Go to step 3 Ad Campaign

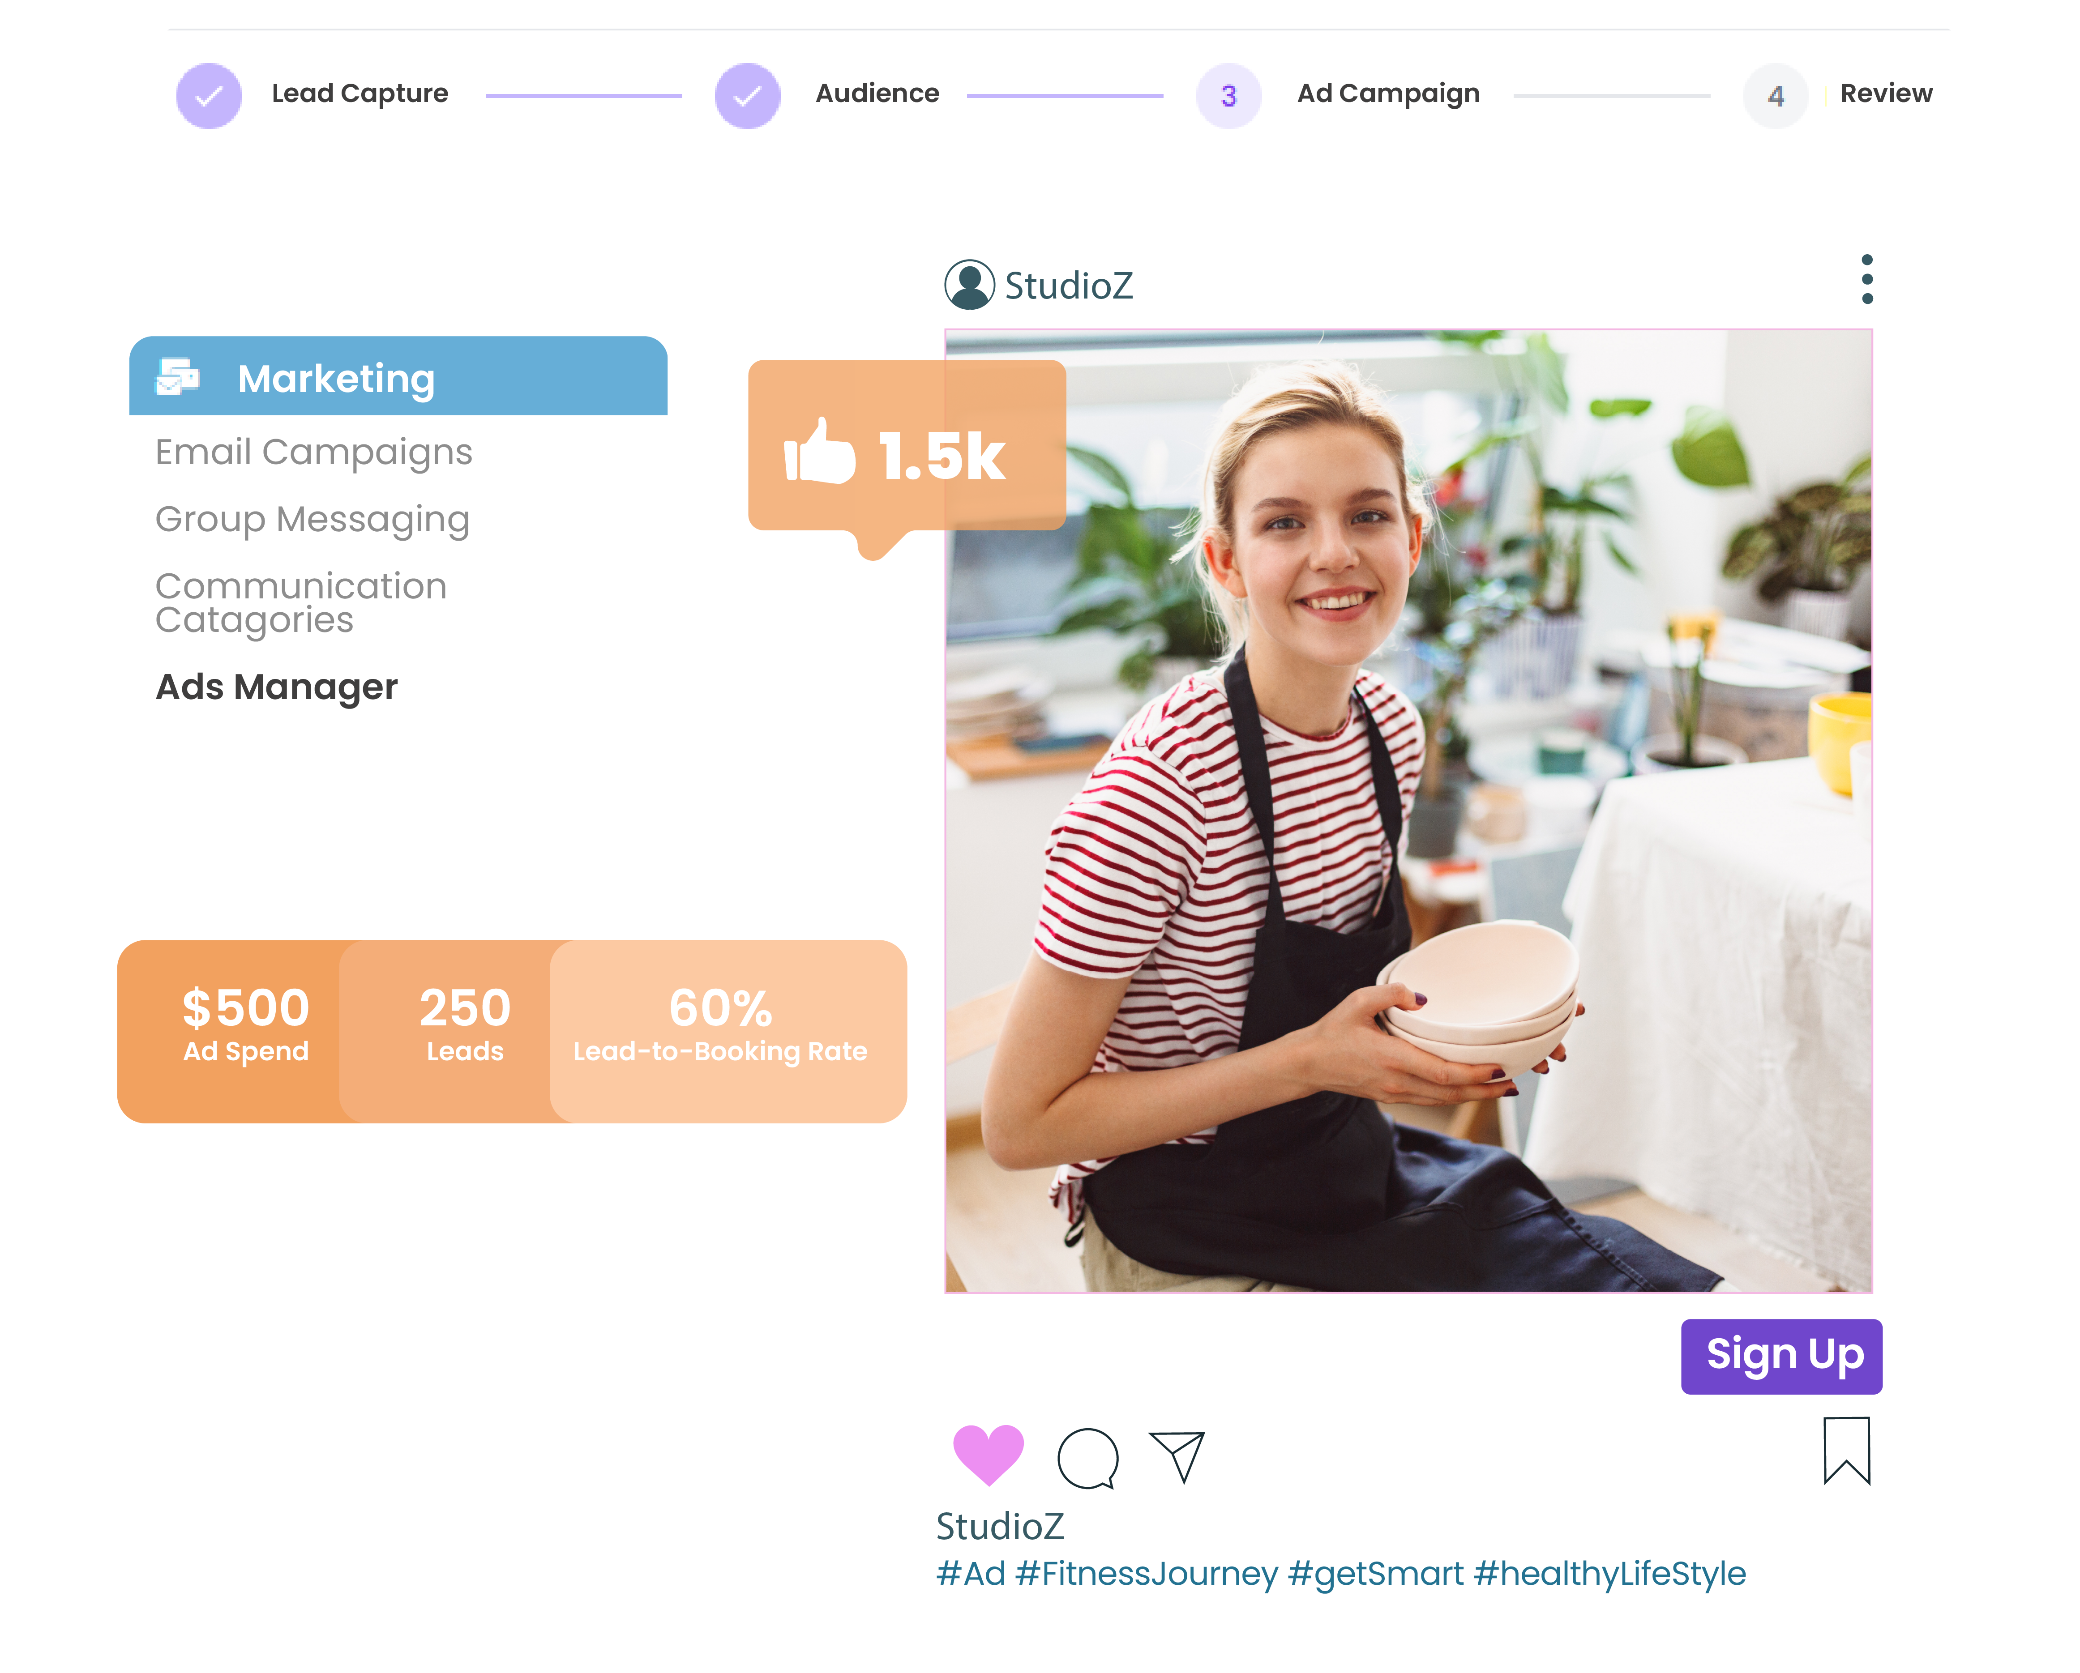click(1228, 95)
